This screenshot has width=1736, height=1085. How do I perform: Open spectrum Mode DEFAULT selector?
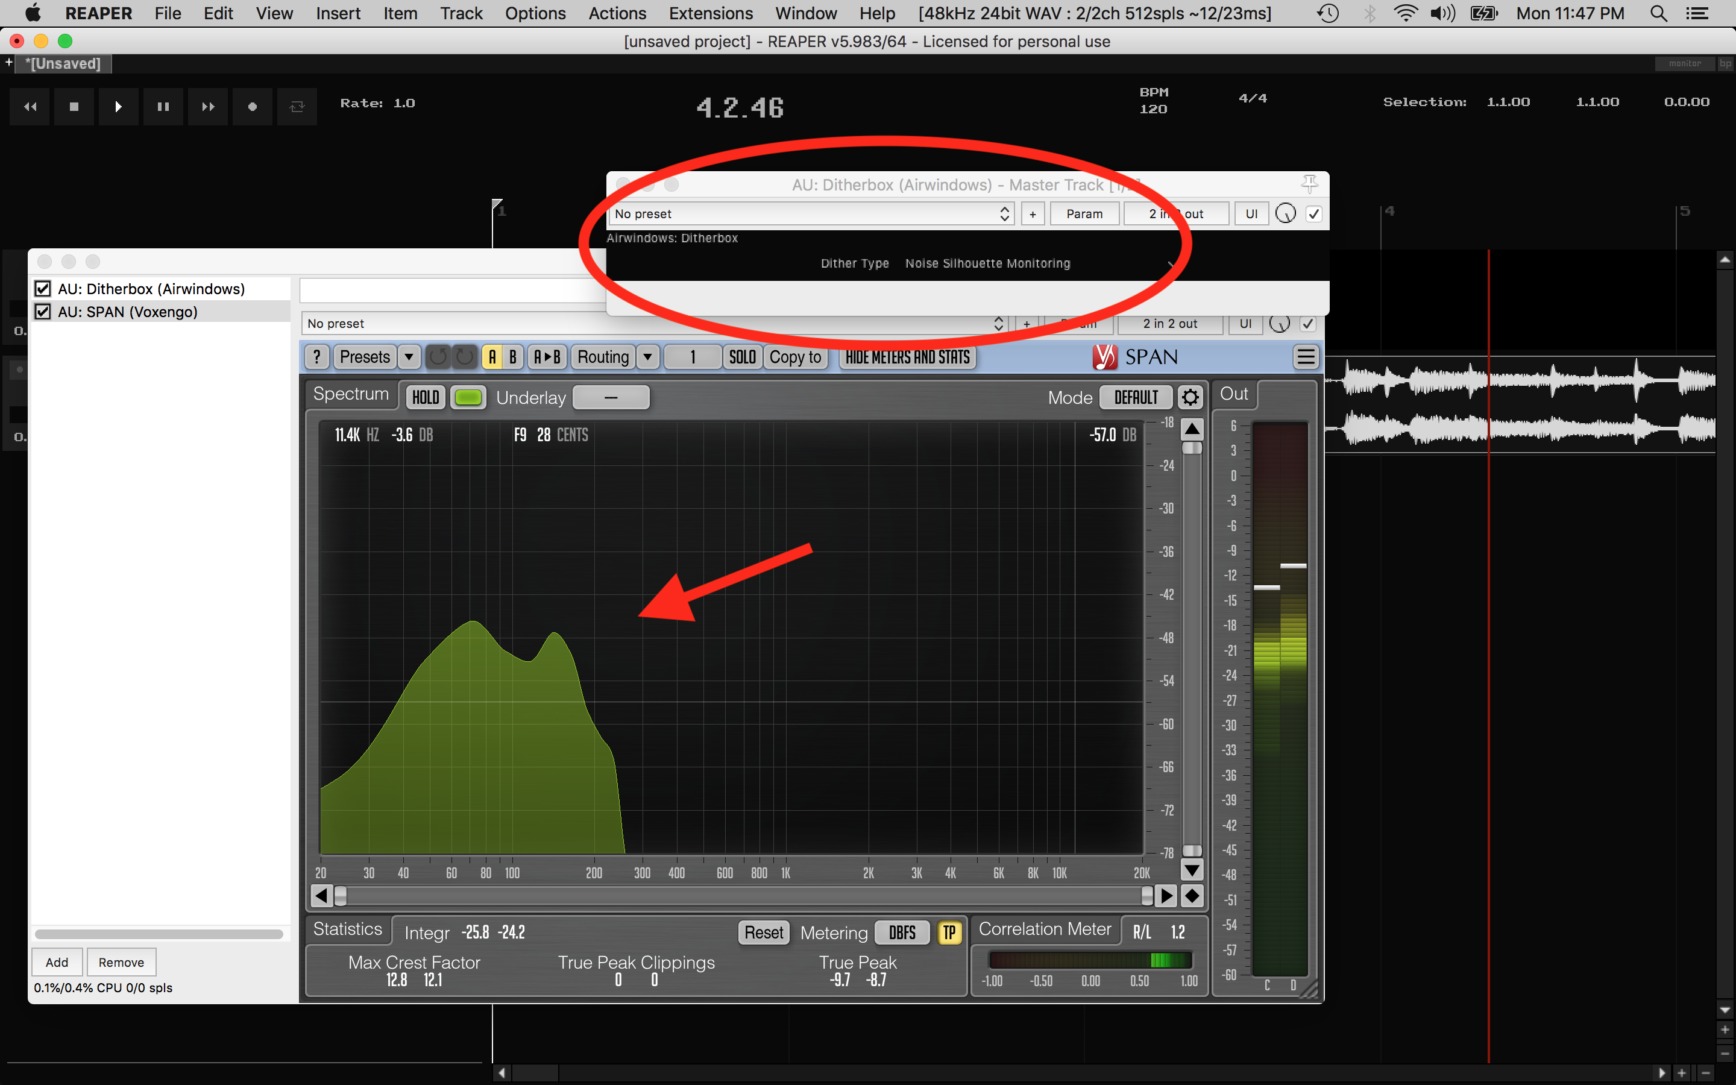(x=1136, y=397)
